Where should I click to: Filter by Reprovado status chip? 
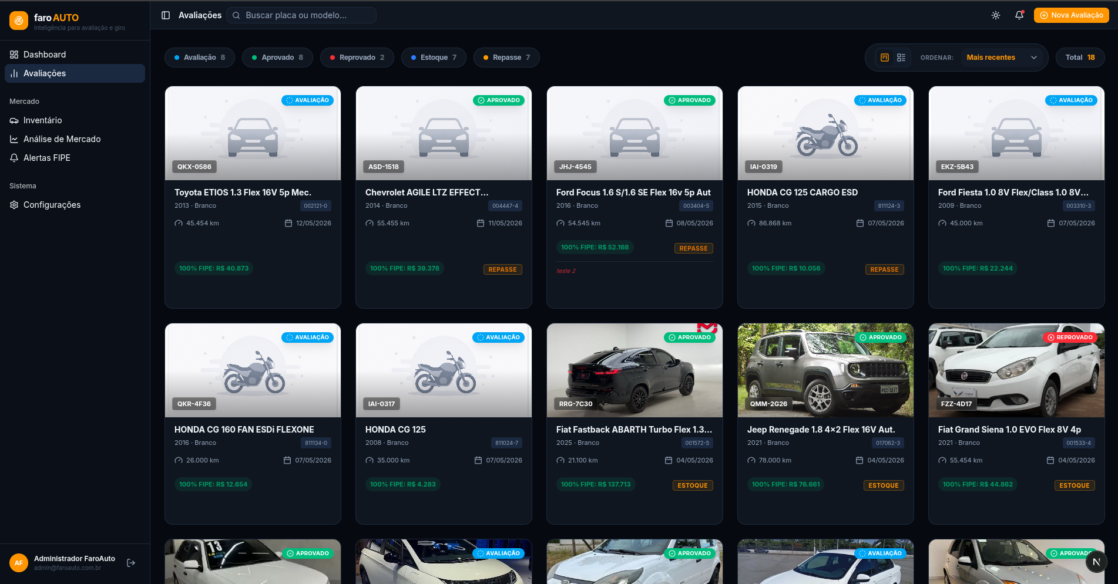click(x=357, y=58)
